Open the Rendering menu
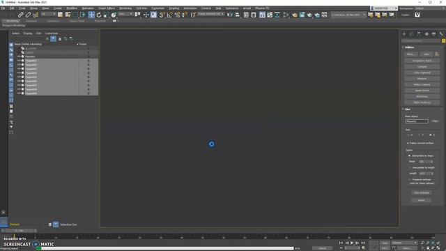Viewport: 446px width, 251px height. pos(125,8)
